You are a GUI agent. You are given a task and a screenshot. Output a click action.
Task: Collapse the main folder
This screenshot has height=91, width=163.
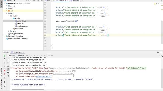(9, 16)
